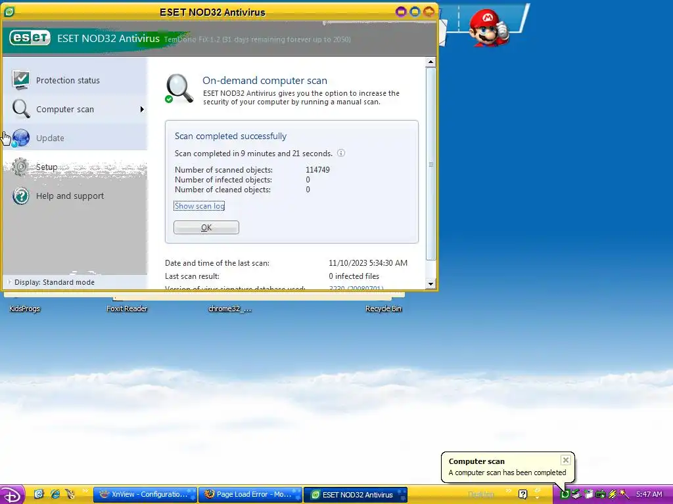The height and width of the screenshot is (504, 673).
Task: Launch Internet Explorer from quick launch
Action: (x=55, y=494)
